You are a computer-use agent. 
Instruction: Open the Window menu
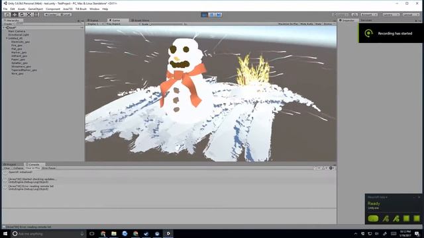click(94, 9)
